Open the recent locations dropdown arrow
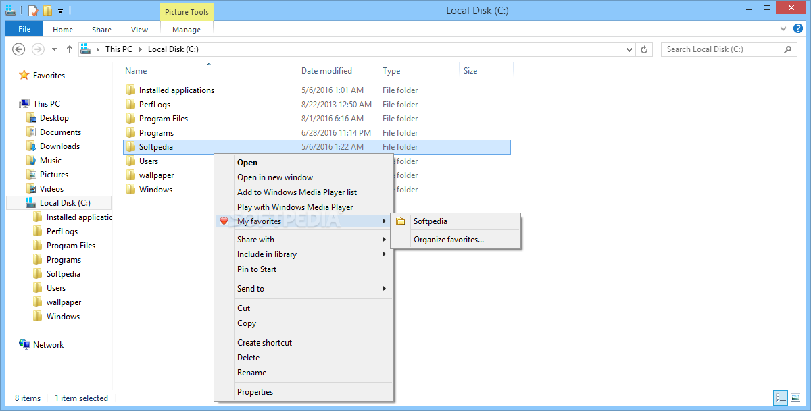Image resolution: width=811 pixels, height=411 pixels. (x=54, y=49)
